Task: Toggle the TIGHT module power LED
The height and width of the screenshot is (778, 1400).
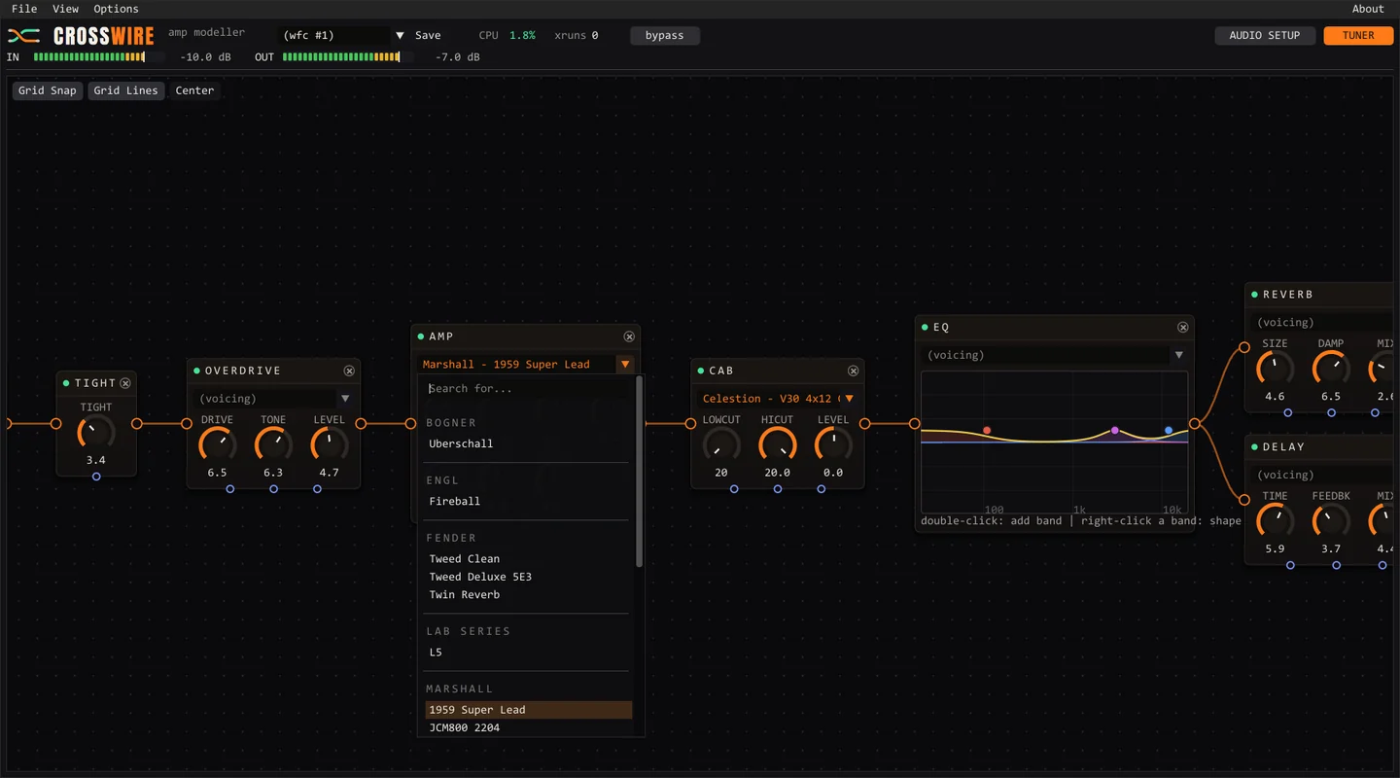Action: pos(66,383)
